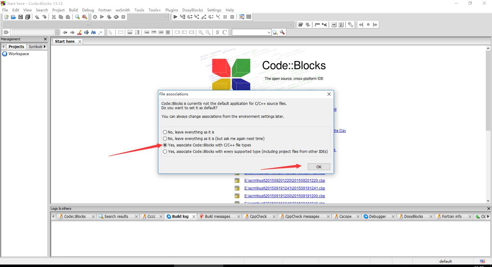Click the Undo arrow icon
Image resolution: width=492 pixels, height=267 pixels.
(37, 17)
